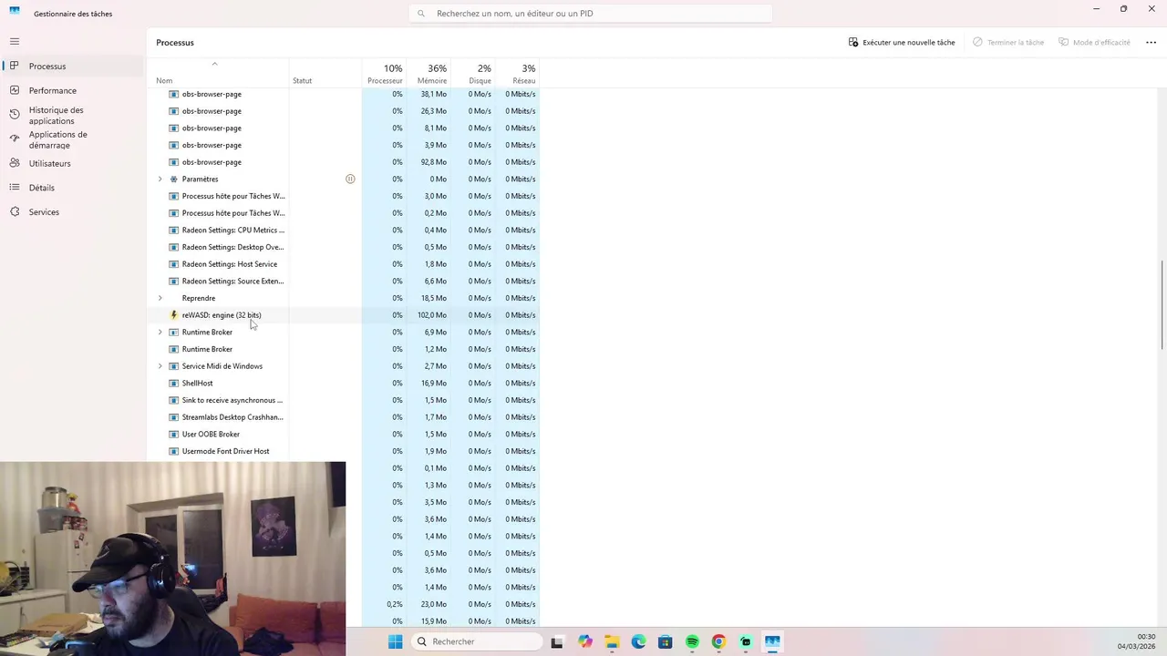
Task: Expand the Service Midi de Windows group
Action: coord(160,366)
